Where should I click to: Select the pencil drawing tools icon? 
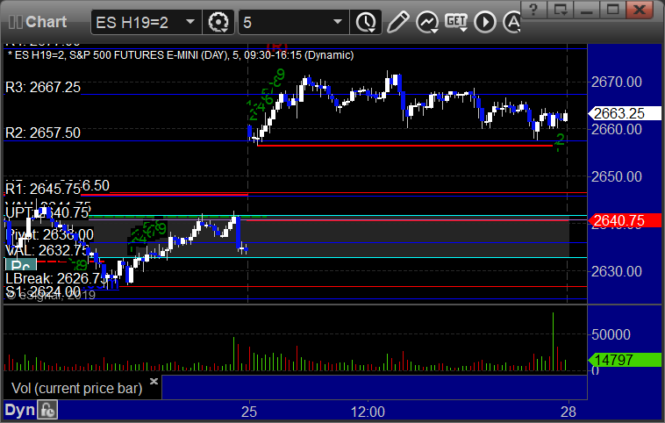coord(397,22)
